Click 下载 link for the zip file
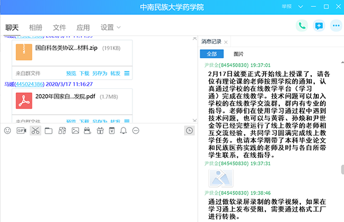 point(84,73)
